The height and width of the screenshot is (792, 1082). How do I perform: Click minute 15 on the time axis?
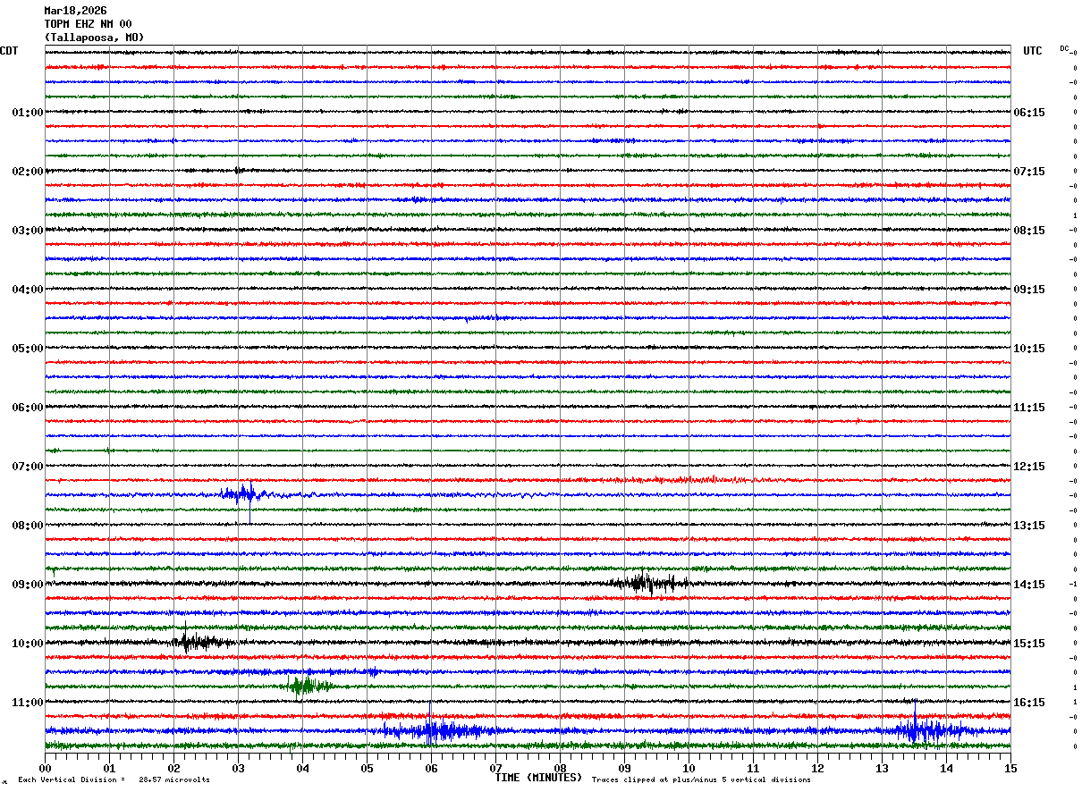pyautogui.click(x=1010, y=768)
